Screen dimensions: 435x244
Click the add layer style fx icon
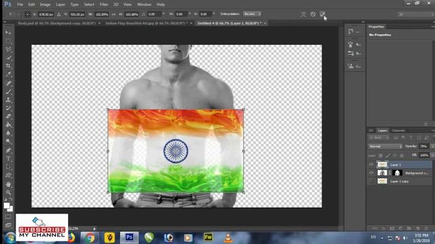[x=383, y=228]
